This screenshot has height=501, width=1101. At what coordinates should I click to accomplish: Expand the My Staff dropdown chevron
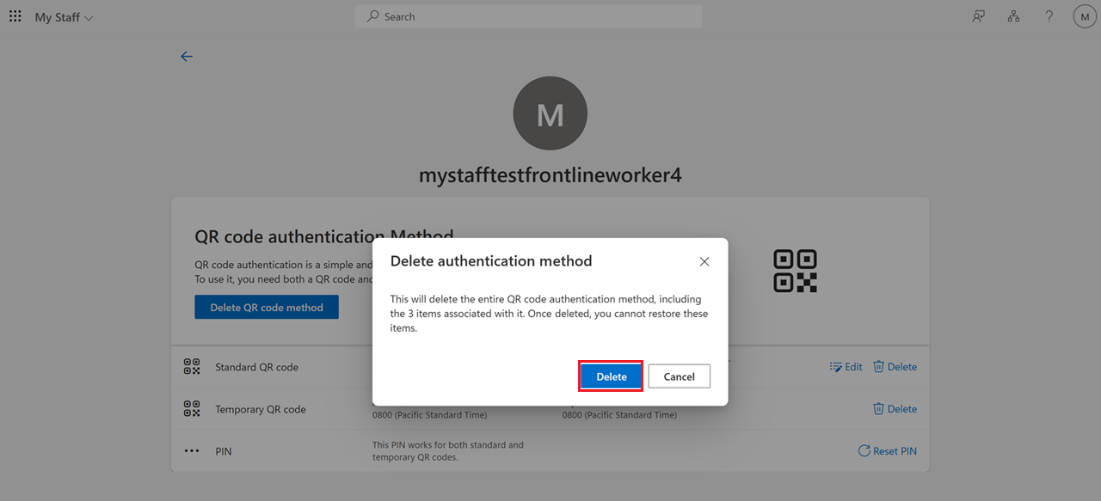pyautogui.click(x=88, y=16)
